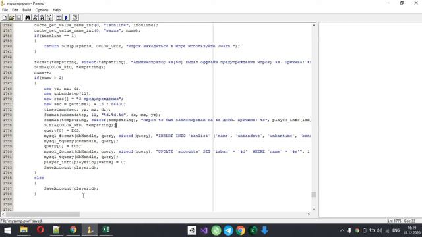The height and width of the screenshot is (237, 422).
Task: Click the 'if(isonline == 1)' code line
Action: (55, 36)
